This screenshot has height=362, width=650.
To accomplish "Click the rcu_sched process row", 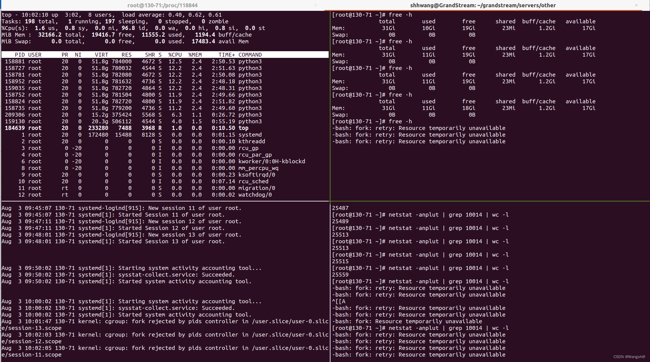I will [165, 181].
